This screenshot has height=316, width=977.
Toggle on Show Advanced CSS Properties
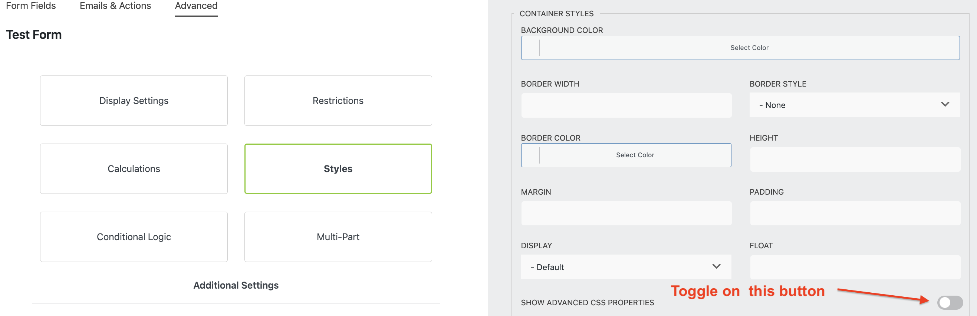click(950, 302)
